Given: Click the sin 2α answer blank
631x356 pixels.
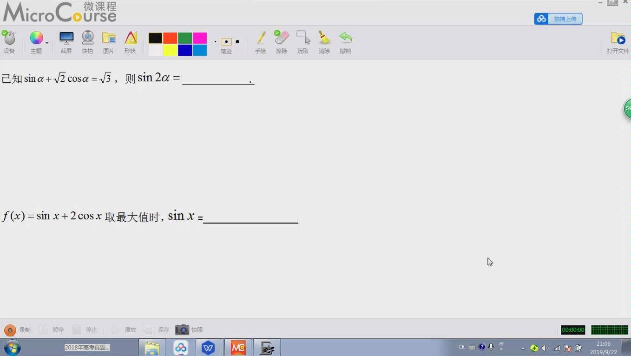Looking at the screenshot, I should (218, 79).
